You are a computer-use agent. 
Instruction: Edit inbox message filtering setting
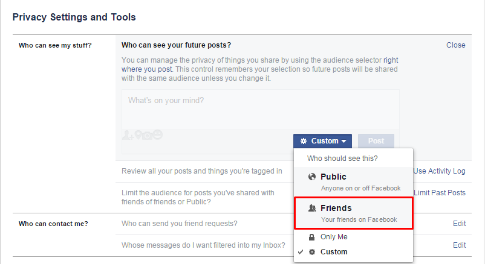click(459, 245)
